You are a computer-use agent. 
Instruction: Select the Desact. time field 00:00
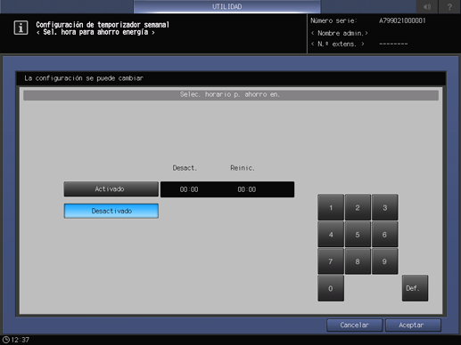189,189
